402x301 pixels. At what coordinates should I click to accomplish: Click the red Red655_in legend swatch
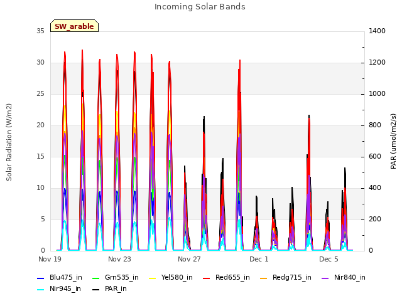[x=207, y=278]
